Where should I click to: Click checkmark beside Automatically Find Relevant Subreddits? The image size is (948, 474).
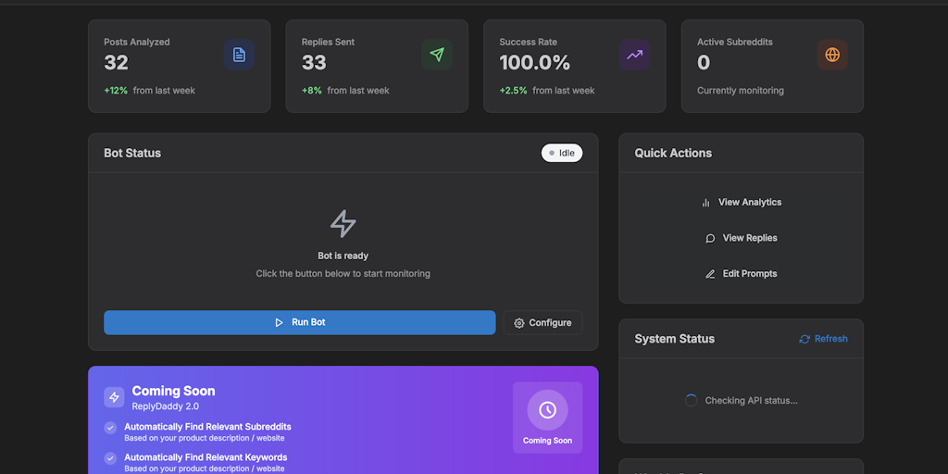111,428
